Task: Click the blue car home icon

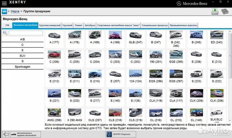Action: (x=5, y=11)
